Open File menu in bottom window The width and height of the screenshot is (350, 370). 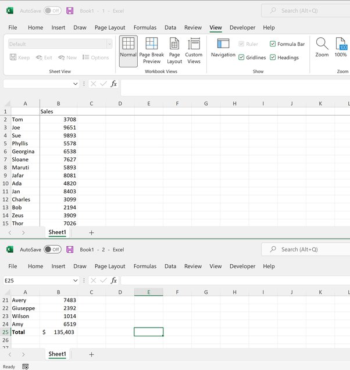(13, 266)
